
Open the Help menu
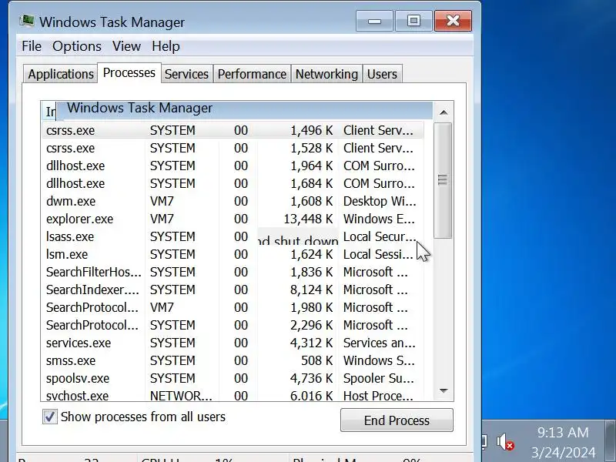pyautogui.click(x=166, y=46)
